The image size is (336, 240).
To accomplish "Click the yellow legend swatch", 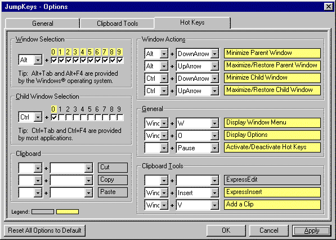I will 68,211.
